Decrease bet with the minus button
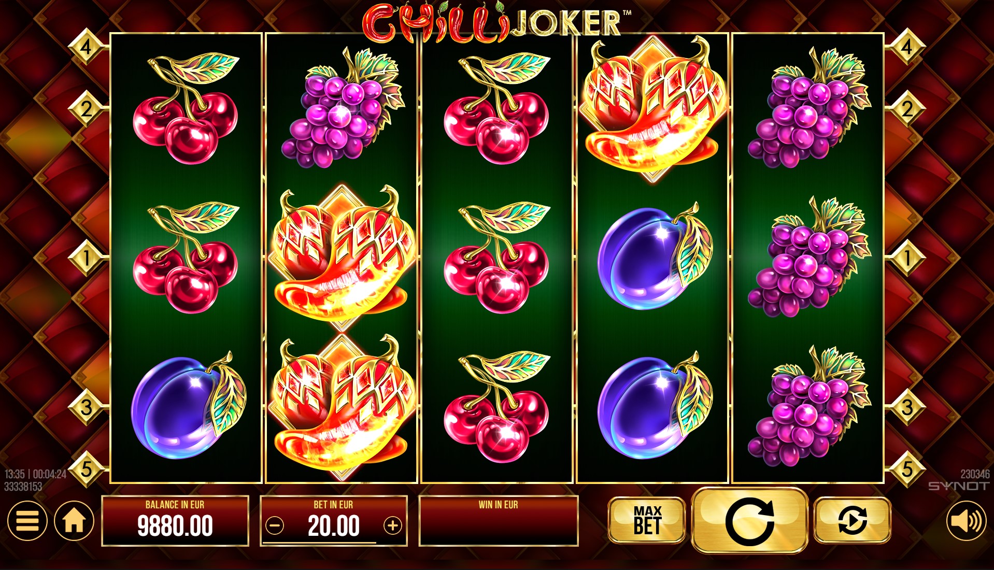Viewport: 994px width, 570px height. point(275,526)
